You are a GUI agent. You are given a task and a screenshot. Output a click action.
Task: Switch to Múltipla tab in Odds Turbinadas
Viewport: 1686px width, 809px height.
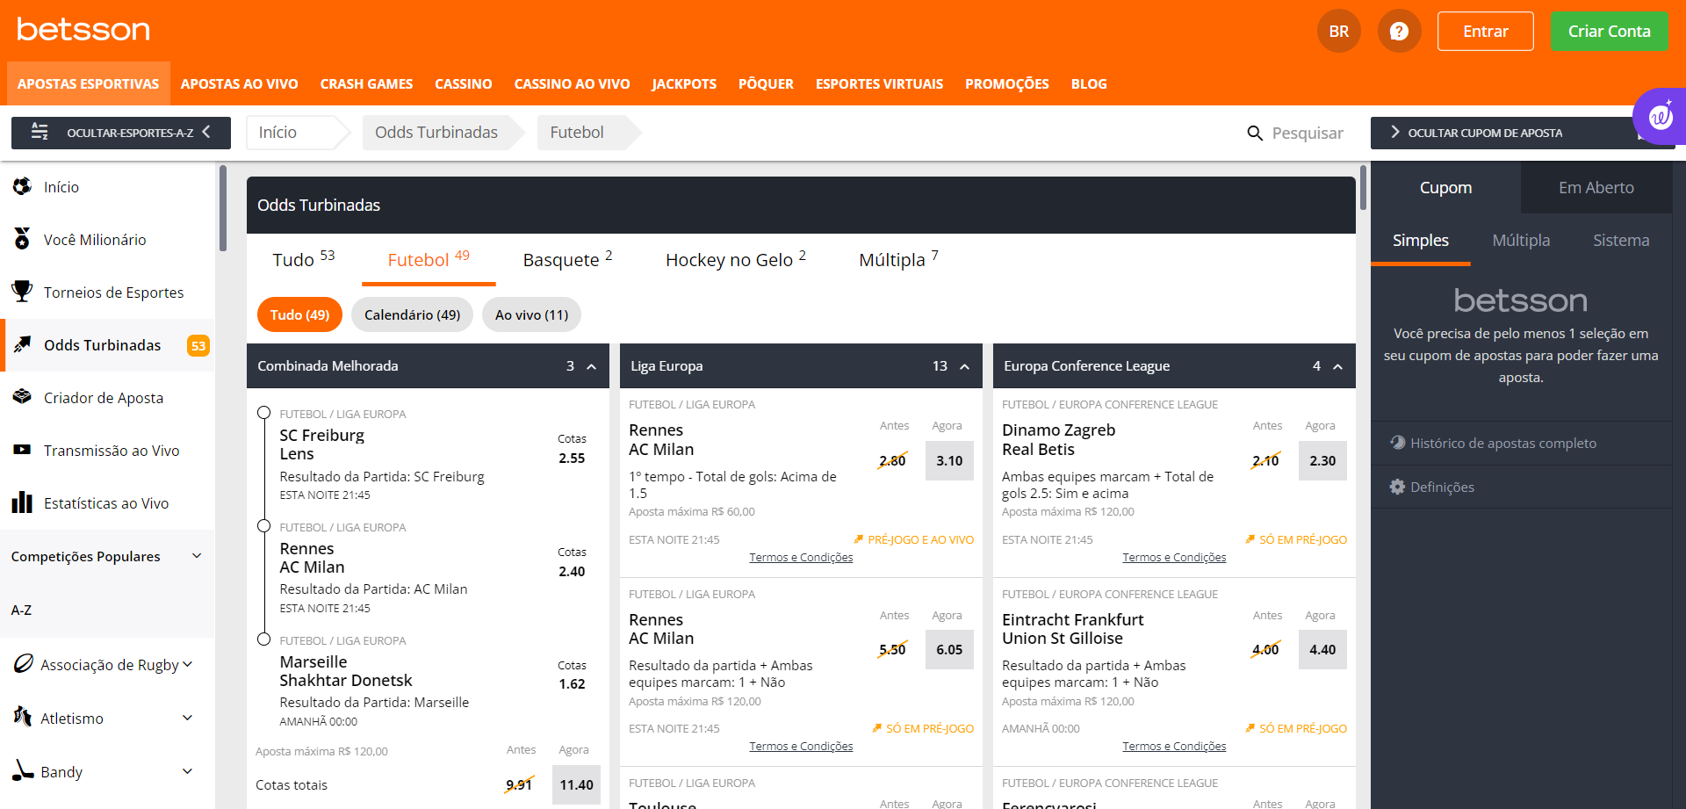pos(898,259)
